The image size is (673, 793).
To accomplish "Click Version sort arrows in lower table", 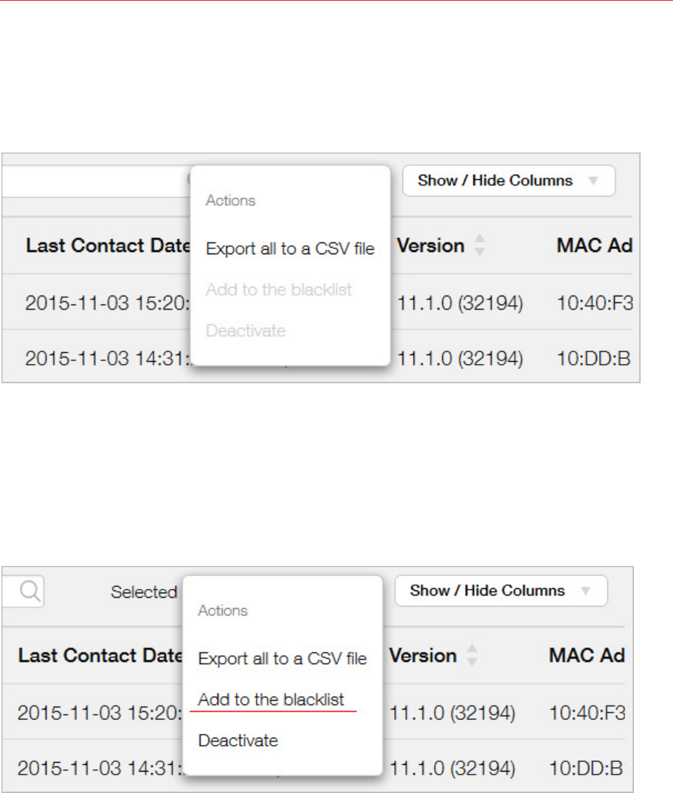I will pos(471,656).
